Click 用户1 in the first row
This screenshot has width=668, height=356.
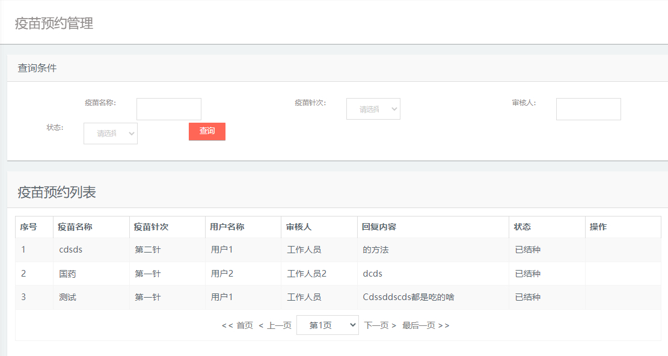221,250
